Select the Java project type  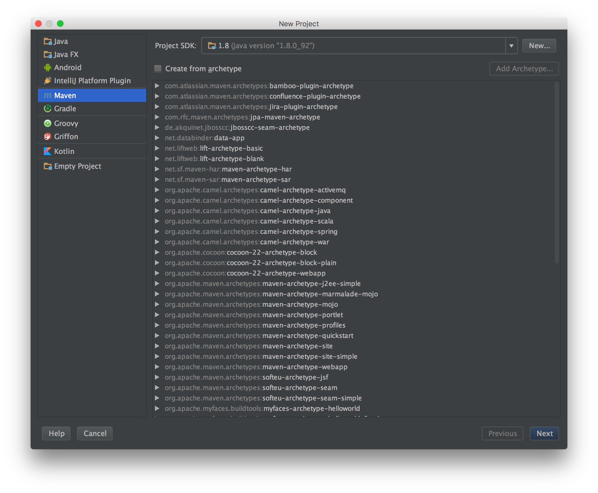pos(92,41)
